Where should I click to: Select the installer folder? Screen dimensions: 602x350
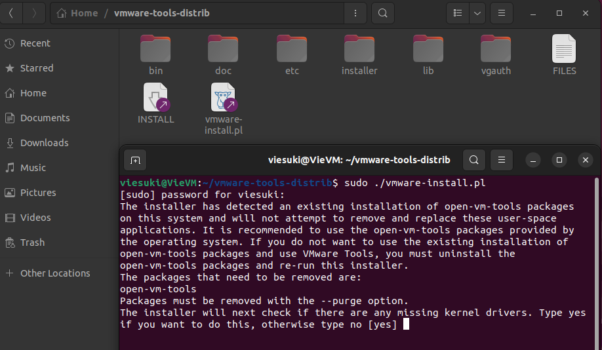[x=359, y=54]
